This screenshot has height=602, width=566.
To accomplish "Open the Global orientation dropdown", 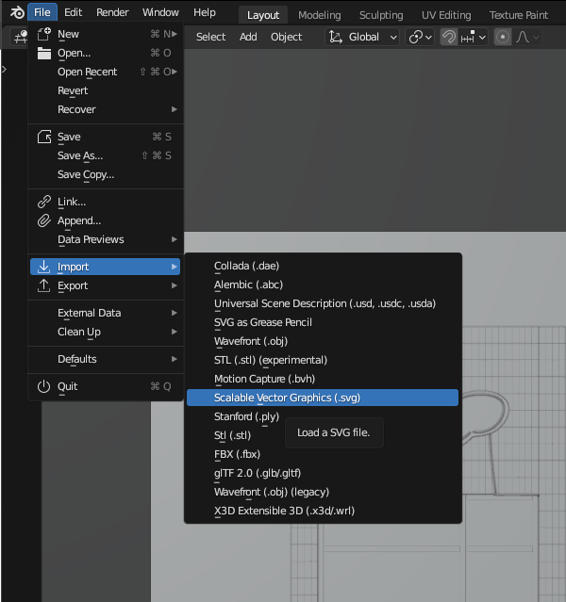I will [x=362, y=37].
